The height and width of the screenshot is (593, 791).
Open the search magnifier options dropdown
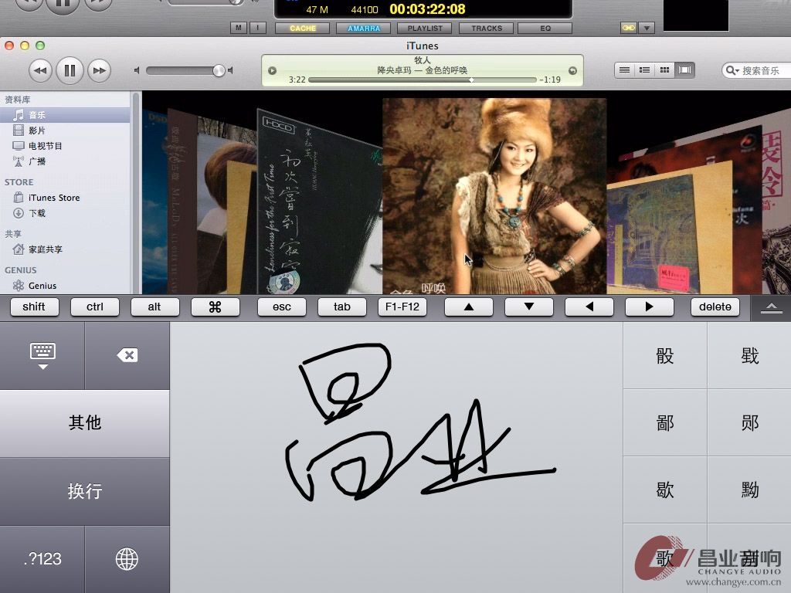(x=732, y=70)
